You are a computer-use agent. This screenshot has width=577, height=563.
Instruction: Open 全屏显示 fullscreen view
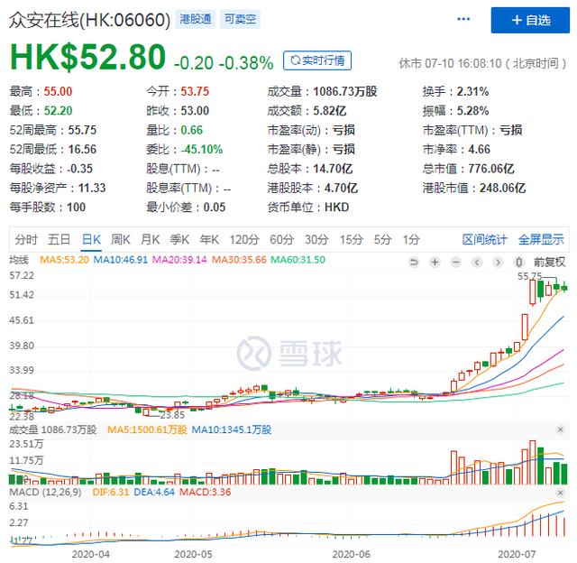tap(541, 240)
